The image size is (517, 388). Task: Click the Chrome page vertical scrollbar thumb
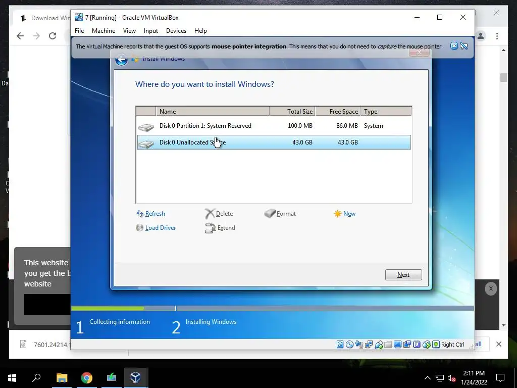(x=503, y=77)
